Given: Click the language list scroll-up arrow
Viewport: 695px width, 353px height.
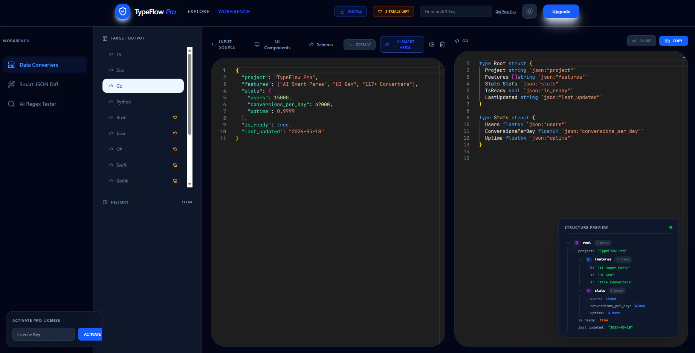Looking at the screenshot, I should coord(190,50).
